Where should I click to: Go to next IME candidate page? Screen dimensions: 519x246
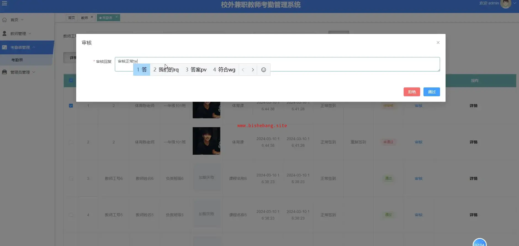(253, 70)
